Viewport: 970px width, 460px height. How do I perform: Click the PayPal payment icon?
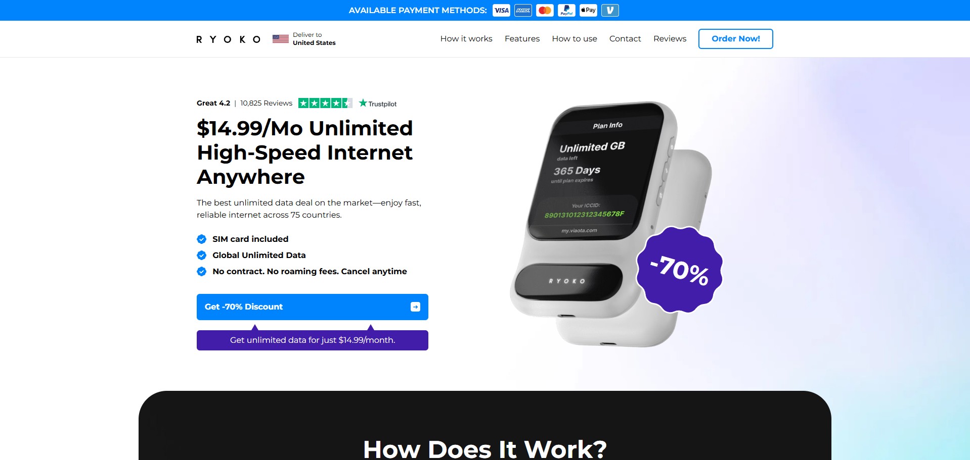pos(566,10)
